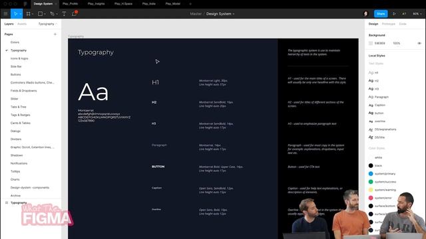
Task: Open Pen tool options dropdown arrow
Action: click(57, 14)
